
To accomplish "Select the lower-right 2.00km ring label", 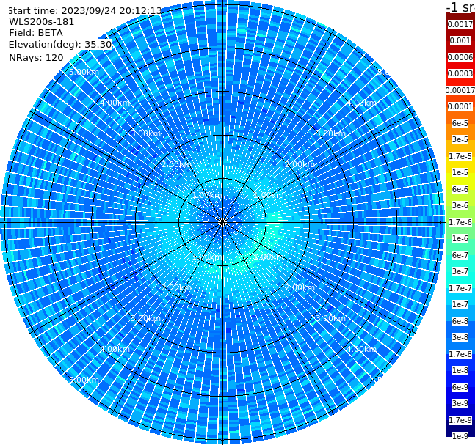I will pos(300,287).
